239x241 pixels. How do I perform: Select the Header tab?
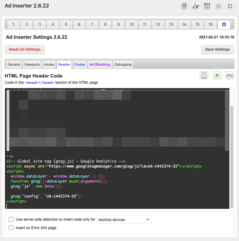coord(64,64)
